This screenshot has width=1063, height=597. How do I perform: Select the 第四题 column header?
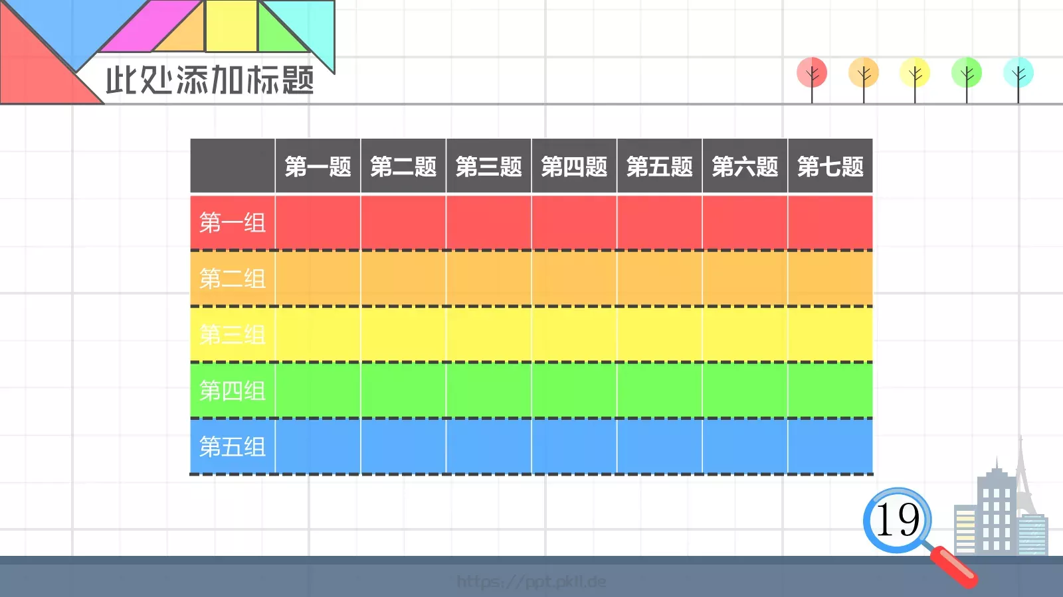[x=574, y=166]
